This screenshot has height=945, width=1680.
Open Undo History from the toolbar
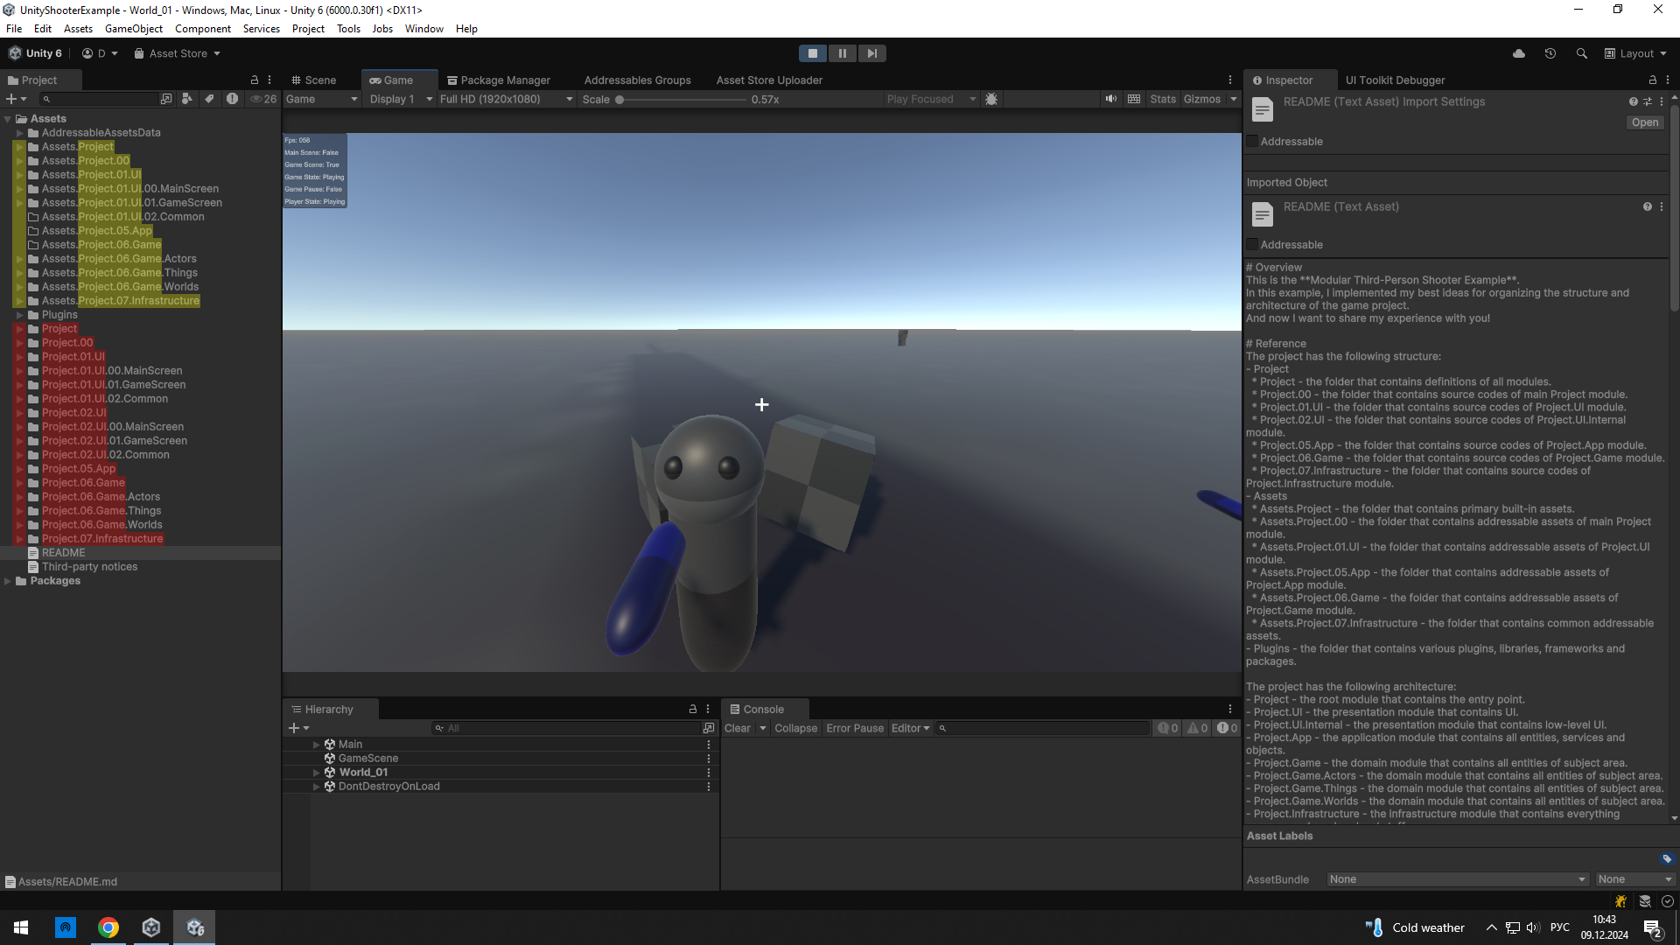click(x=1550, y=53)
